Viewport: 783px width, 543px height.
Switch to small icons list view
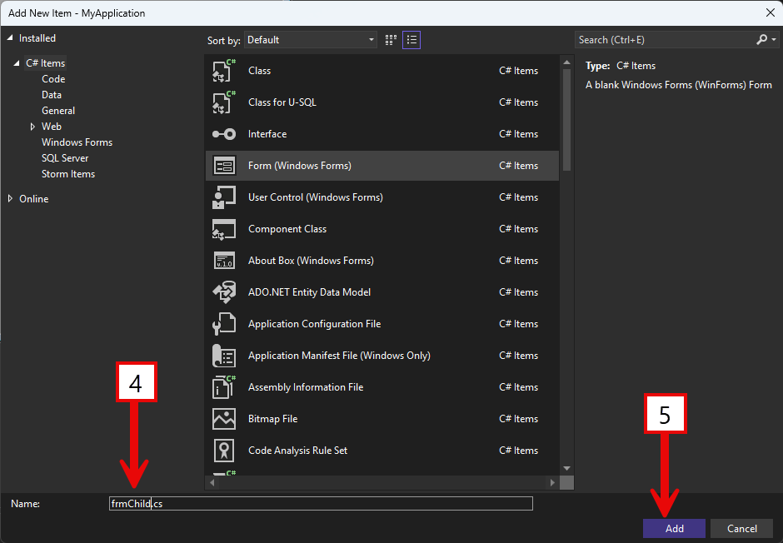[411, 40]
